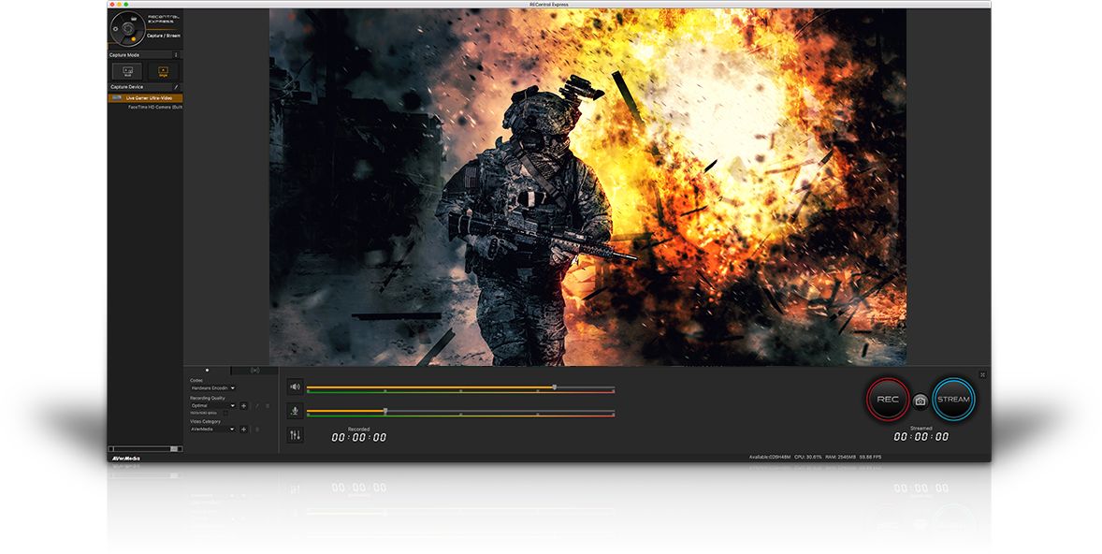Add a new Recording Quality profile
This screenshot has height=554, width=1102.
click(244, 405)
